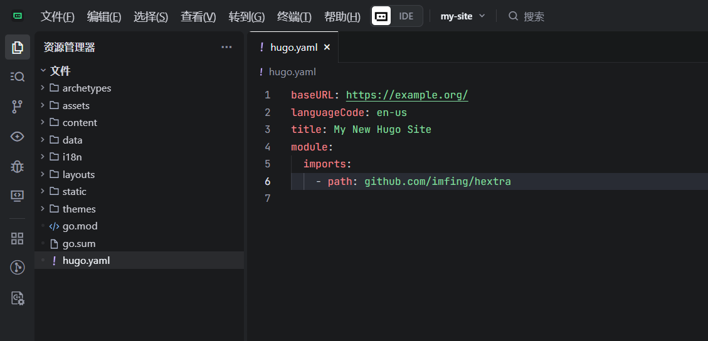This screenshot has height=341, width=708.
Task: Expand the archetypes folder
Action: [x=87, y=88]
